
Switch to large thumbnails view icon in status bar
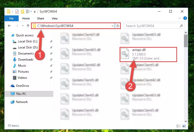click(x=184, y=126)
